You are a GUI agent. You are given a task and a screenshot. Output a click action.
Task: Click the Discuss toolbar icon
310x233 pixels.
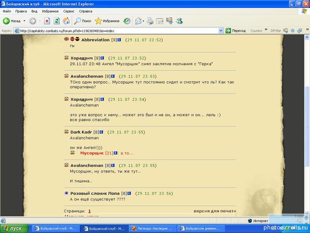169,21
